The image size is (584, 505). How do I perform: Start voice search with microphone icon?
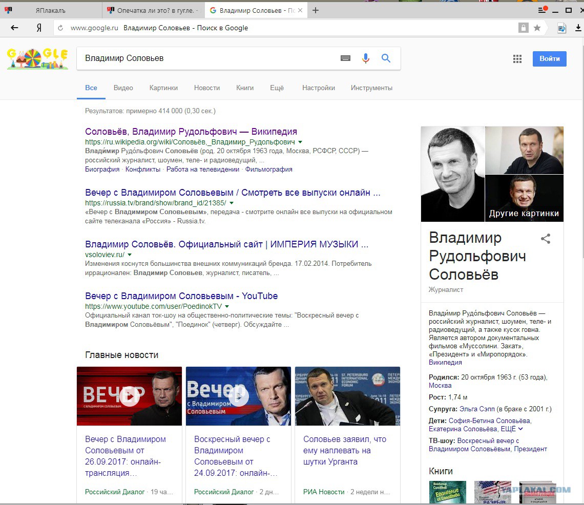[366, 58]
